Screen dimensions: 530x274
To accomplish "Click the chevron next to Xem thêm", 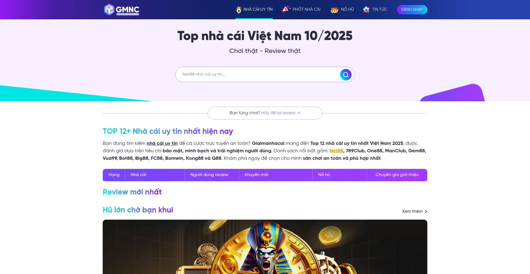I will click(x=426, y=212).
